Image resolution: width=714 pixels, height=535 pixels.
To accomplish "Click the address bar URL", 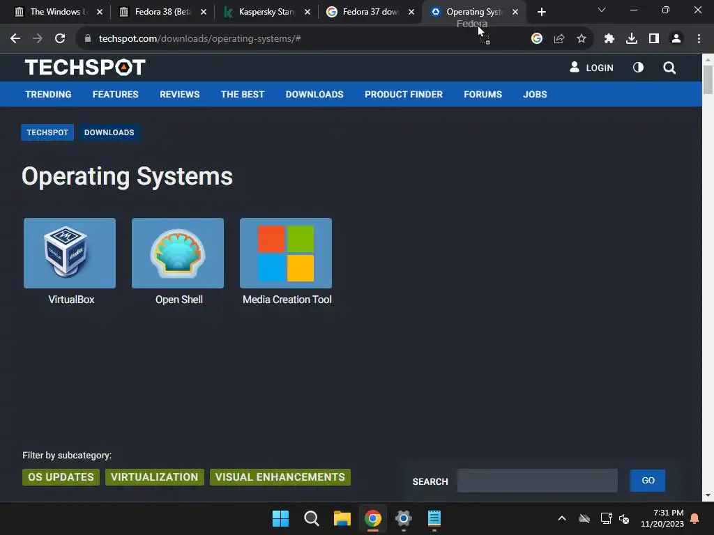I will coord(199,39).
